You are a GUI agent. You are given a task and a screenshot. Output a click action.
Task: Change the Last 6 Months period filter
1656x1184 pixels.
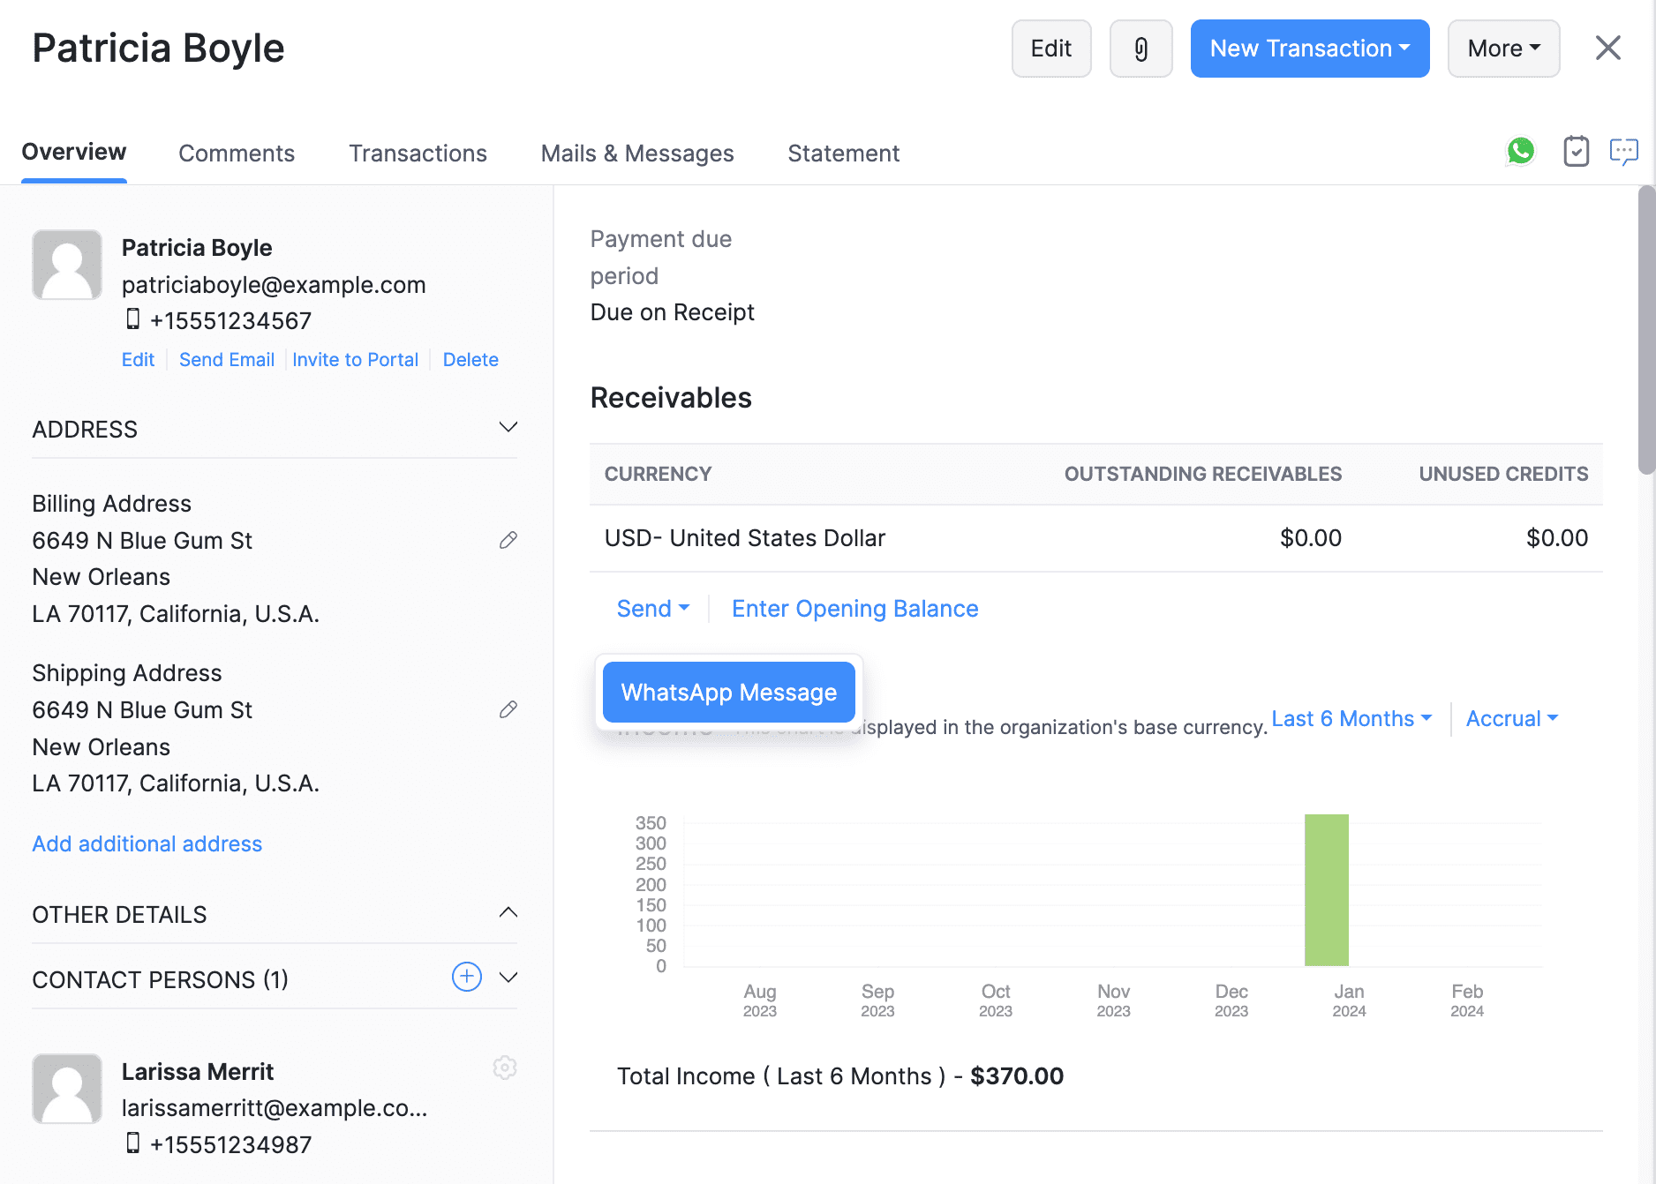point(1351,719)
